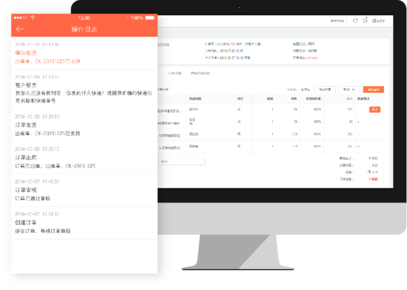Select the 订单发货 log entry

pyautogui.click(x=84, y=125)
